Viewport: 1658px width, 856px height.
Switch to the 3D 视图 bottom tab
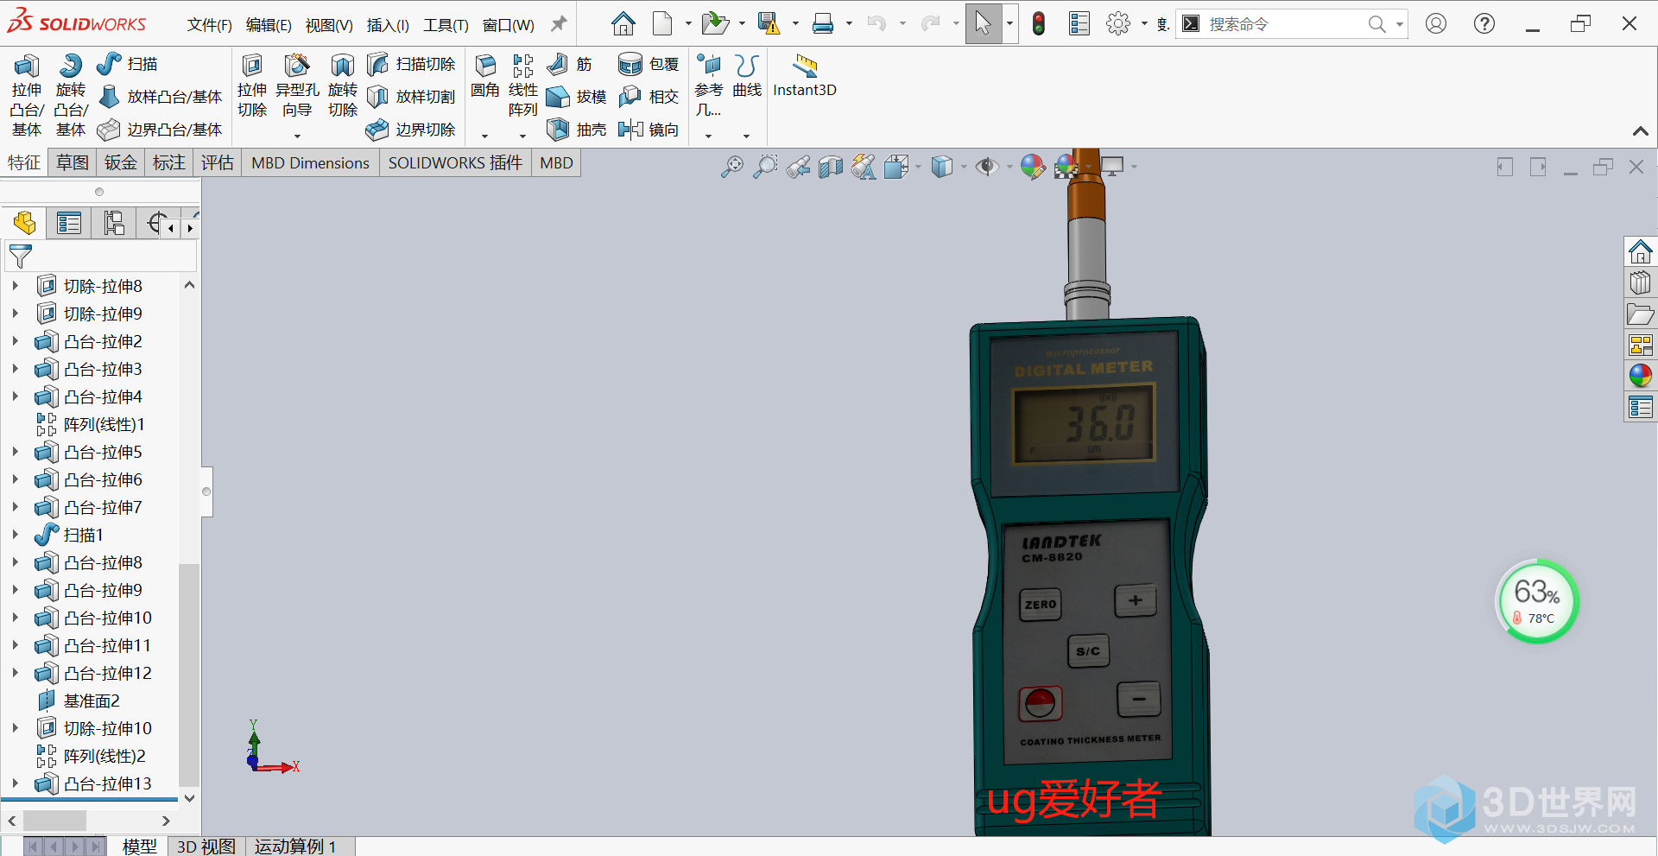tap(206, 846)
